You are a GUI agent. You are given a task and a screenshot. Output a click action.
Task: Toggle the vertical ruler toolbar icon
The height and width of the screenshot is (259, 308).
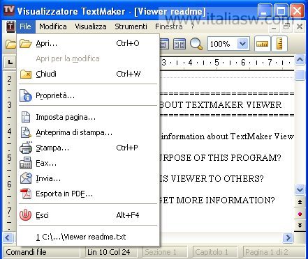pos(279,44)
